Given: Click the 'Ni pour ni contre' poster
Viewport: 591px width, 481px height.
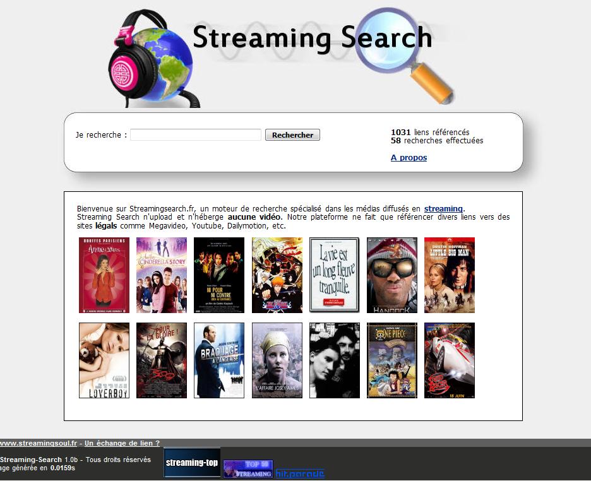Looking at the screenshot, I should (219, 275).
